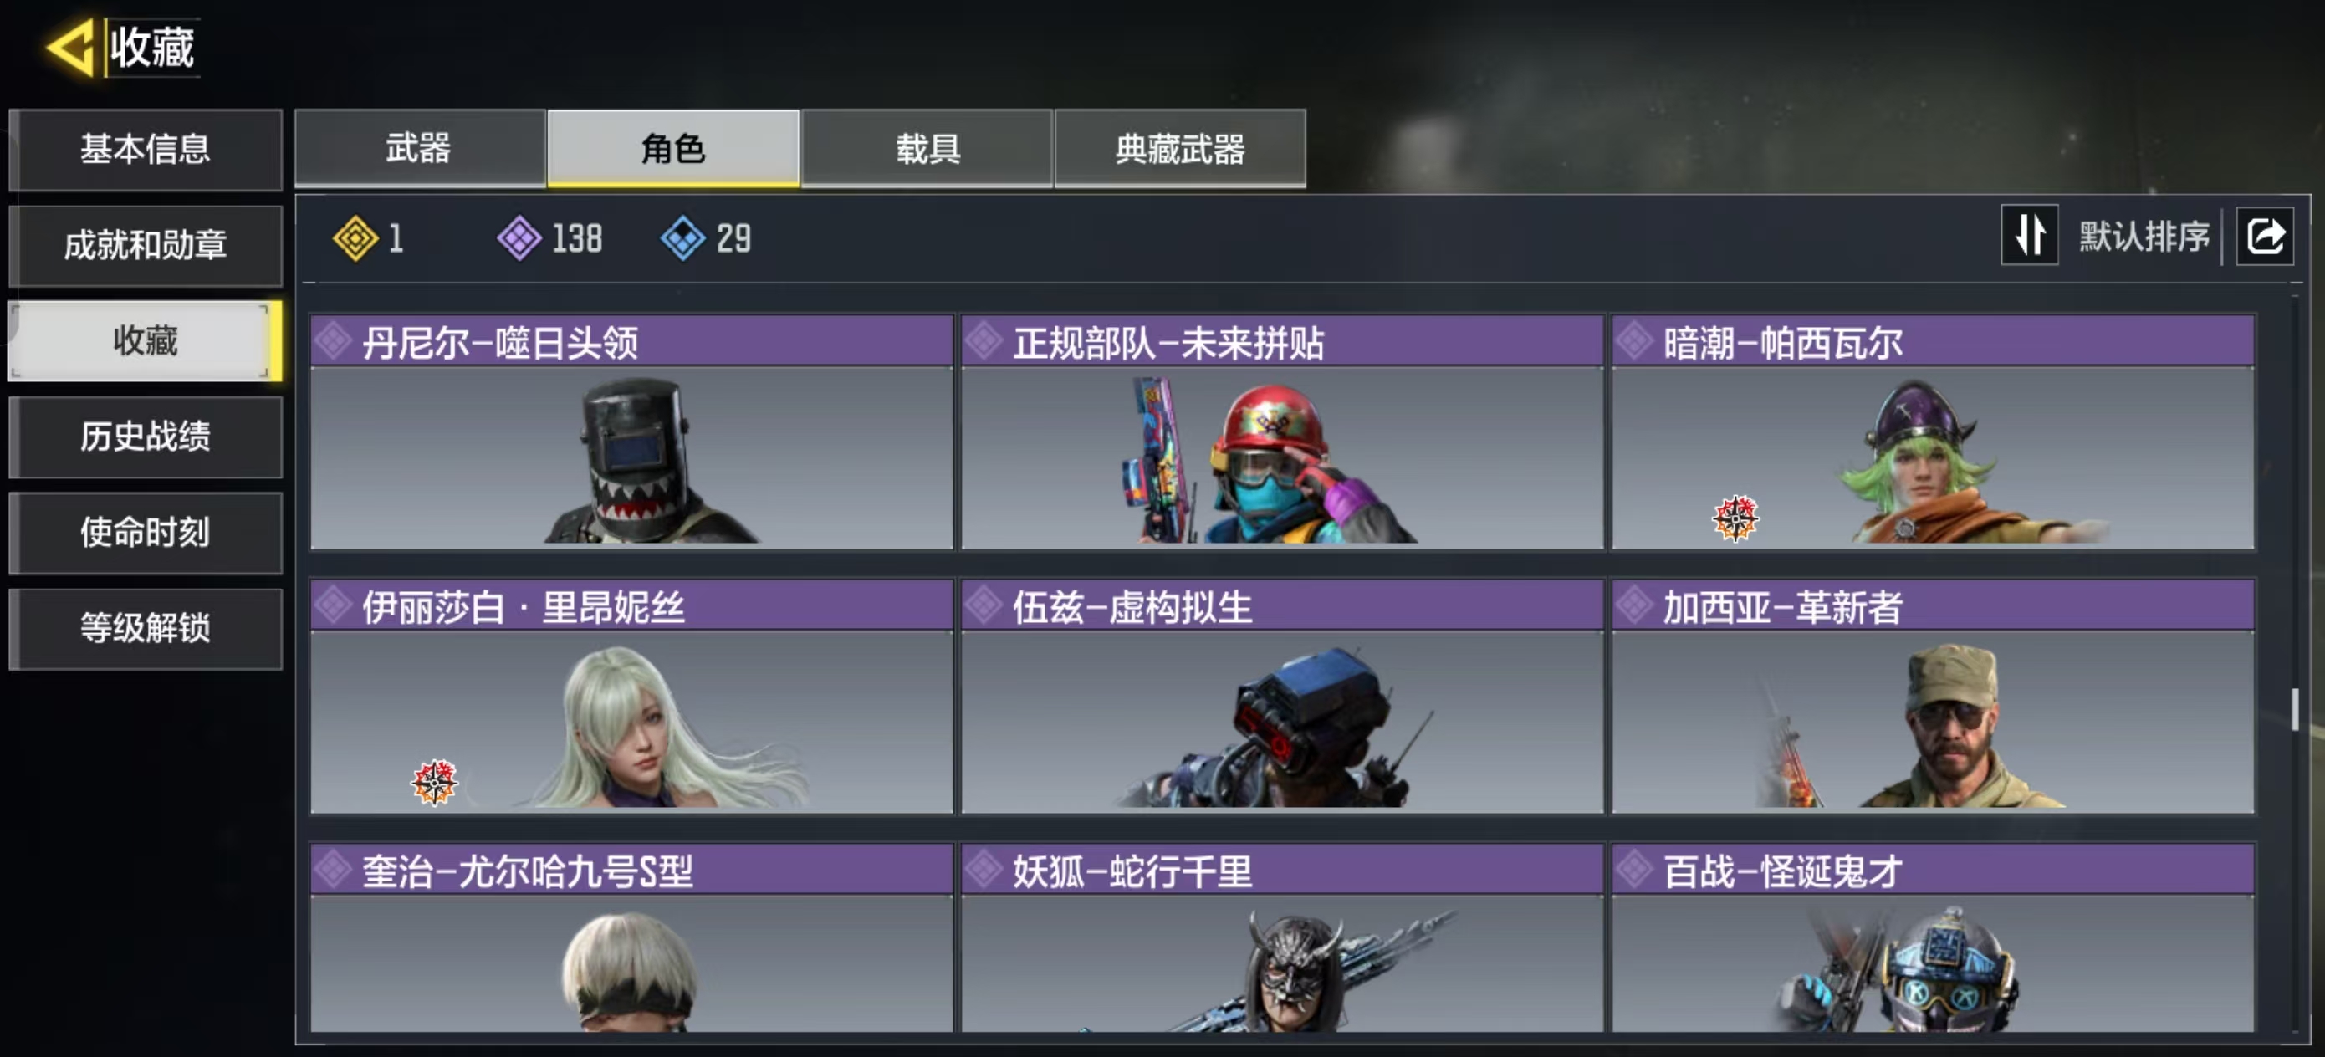Open the 成就和勋章 sidebar section
The width and height of the screenshot is (2325, 1057).
(146, 246)
